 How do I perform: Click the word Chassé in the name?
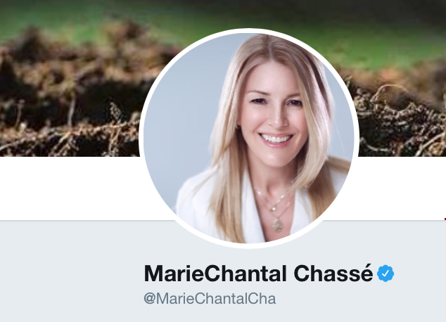click(333, 273)
